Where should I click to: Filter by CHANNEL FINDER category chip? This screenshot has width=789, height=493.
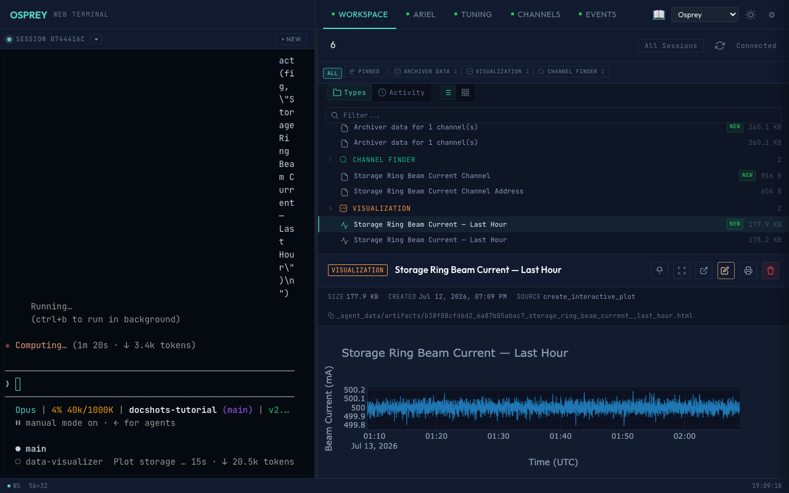pos(571,71)
